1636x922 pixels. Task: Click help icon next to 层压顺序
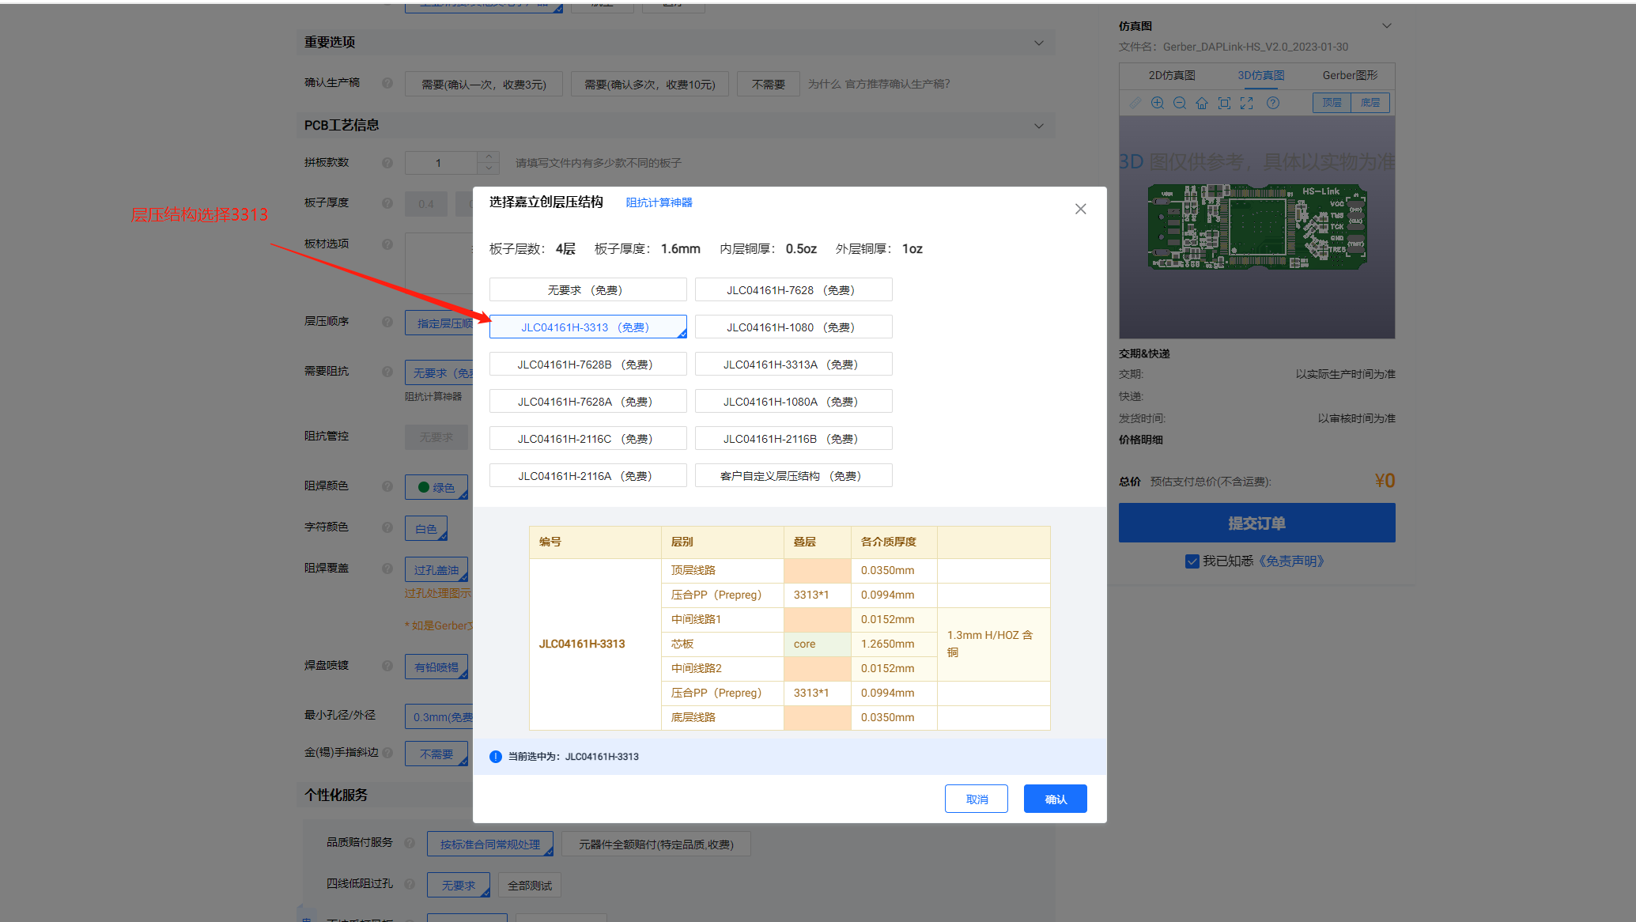(x=387, y=322)
